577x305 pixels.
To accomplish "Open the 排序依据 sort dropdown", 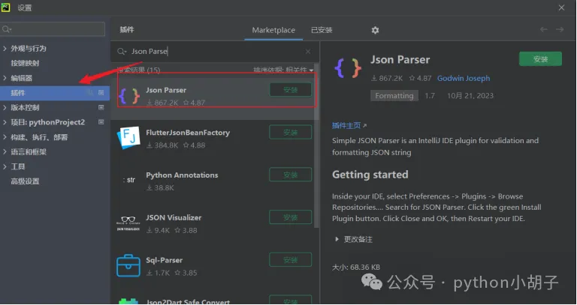I will click(x=283, y=70).
